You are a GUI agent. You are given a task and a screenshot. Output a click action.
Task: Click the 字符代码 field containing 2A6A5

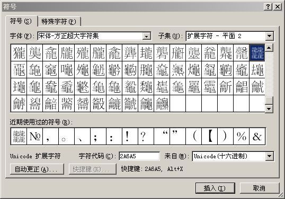pos(139,156)
